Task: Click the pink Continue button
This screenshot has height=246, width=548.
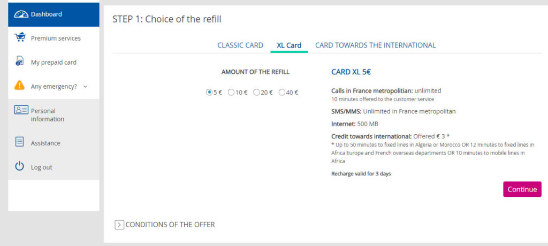Action: [x=522, y=189]
